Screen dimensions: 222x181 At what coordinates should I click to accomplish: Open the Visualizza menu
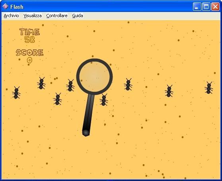(33, 16)
